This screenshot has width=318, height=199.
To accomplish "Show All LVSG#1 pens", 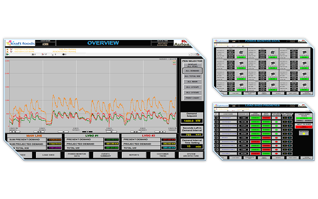I will coord(192,87).
